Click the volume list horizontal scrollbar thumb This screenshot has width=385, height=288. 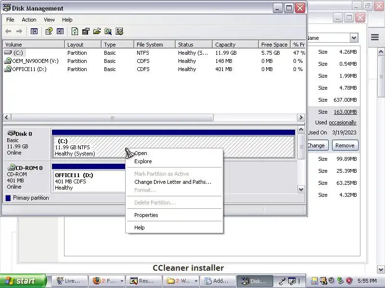click(x=112, y=118)
